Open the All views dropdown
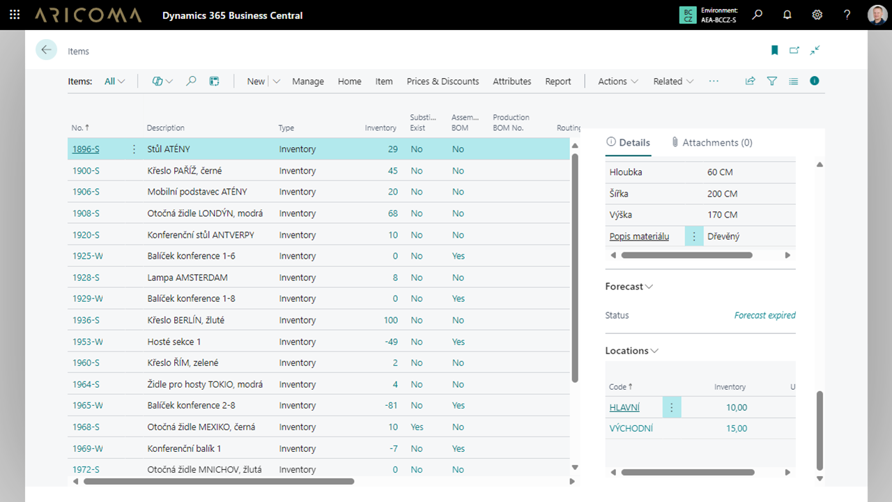Screen dimensions: 892x502 pos(114,81)
